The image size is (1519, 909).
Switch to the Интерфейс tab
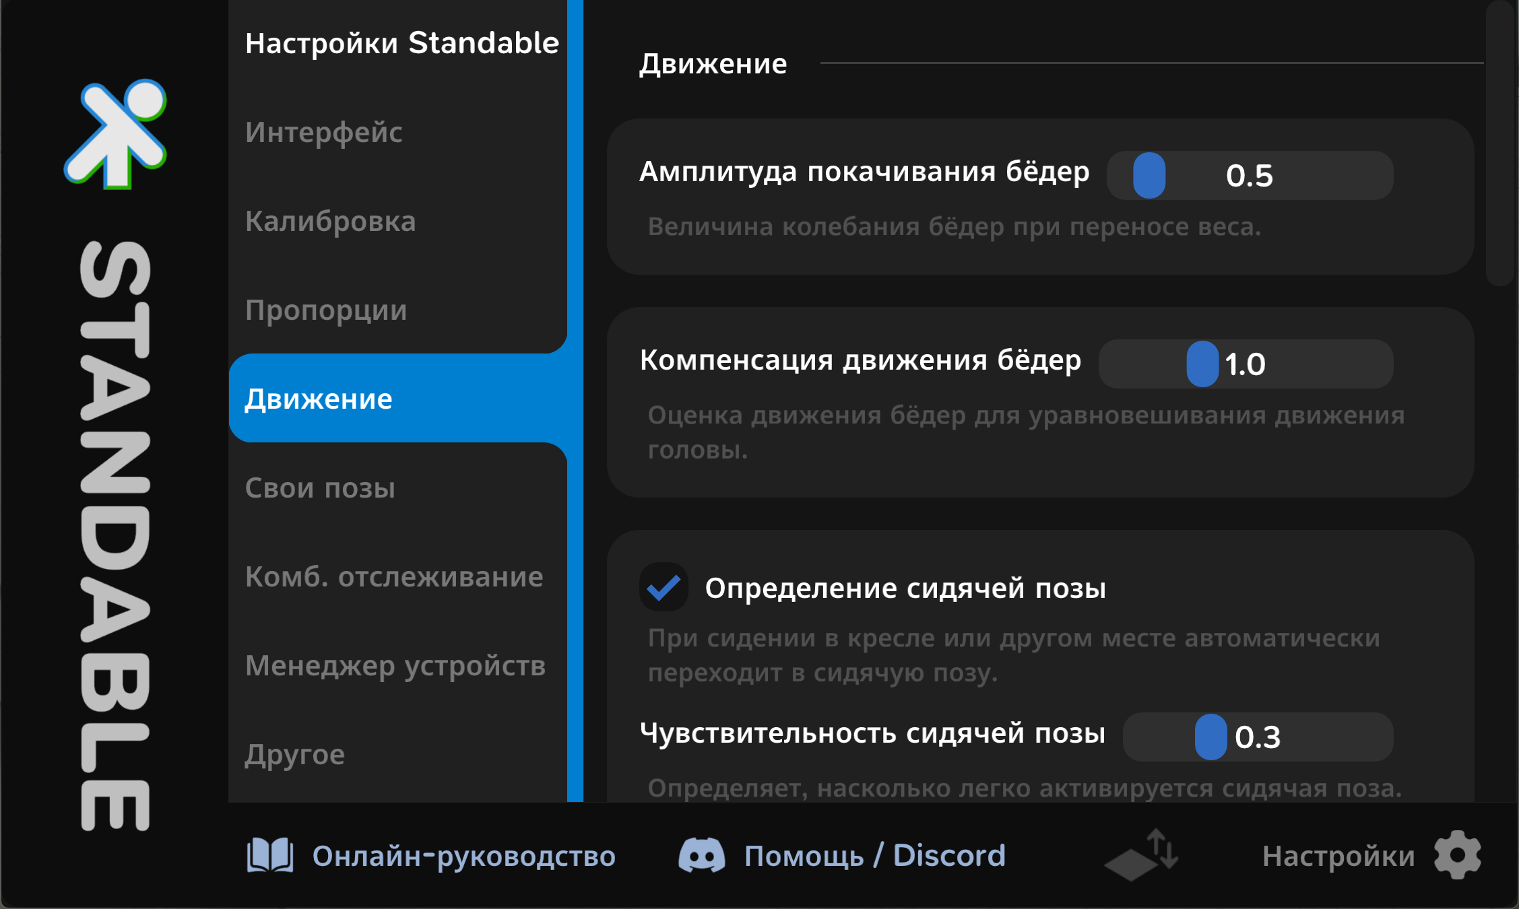click(x=324, y=133)
